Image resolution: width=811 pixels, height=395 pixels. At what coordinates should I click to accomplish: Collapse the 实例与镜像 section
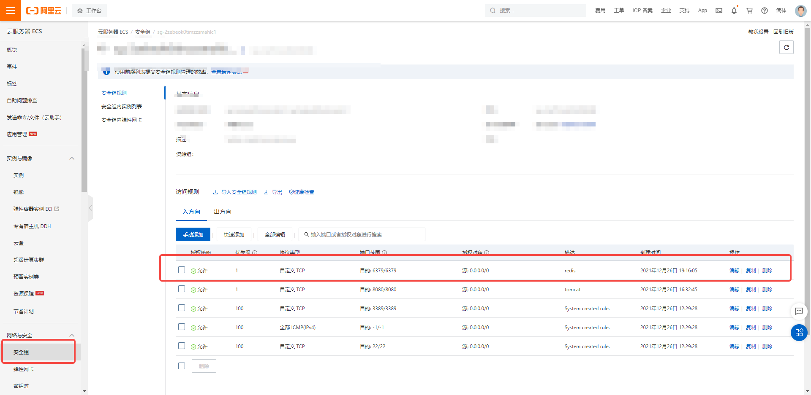point(72,158)
